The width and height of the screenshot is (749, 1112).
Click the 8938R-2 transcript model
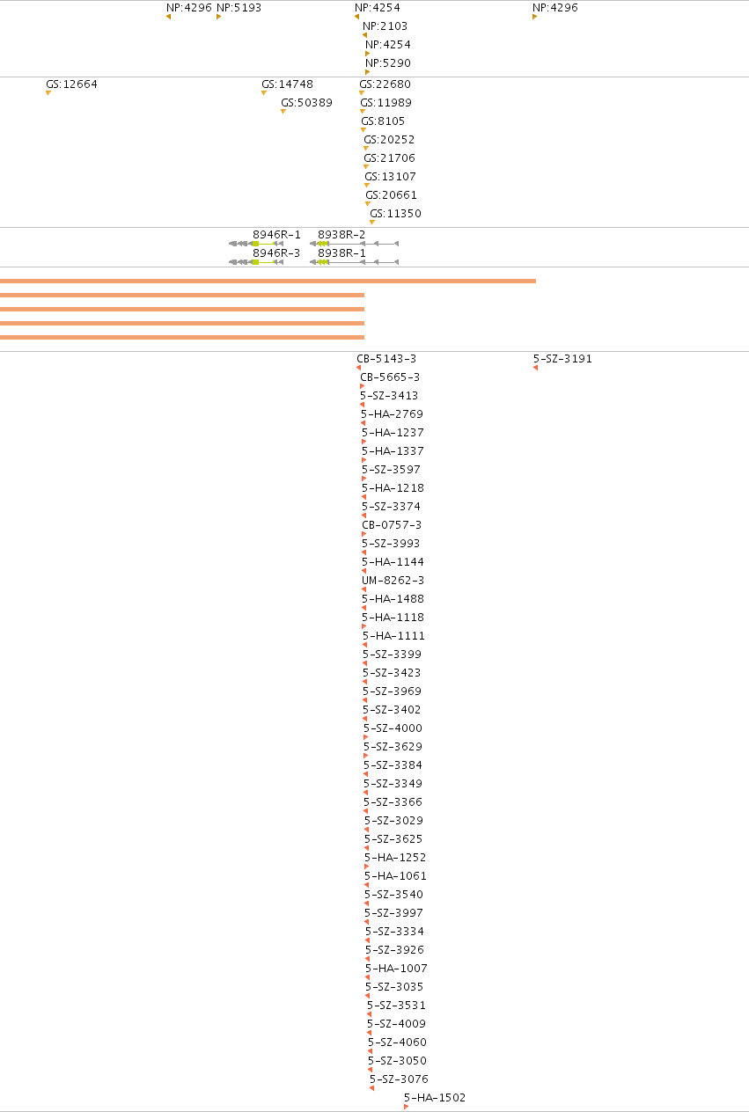tap(354, 244)
